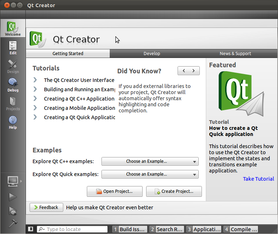Expand target selector arrow next to monitor
278x234 pixels.
coord(21,181)
